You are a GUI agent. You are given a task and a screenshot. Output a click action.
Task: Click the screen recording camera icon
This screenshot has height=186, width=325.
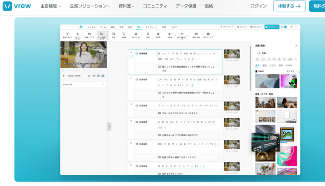click(196, 35)
